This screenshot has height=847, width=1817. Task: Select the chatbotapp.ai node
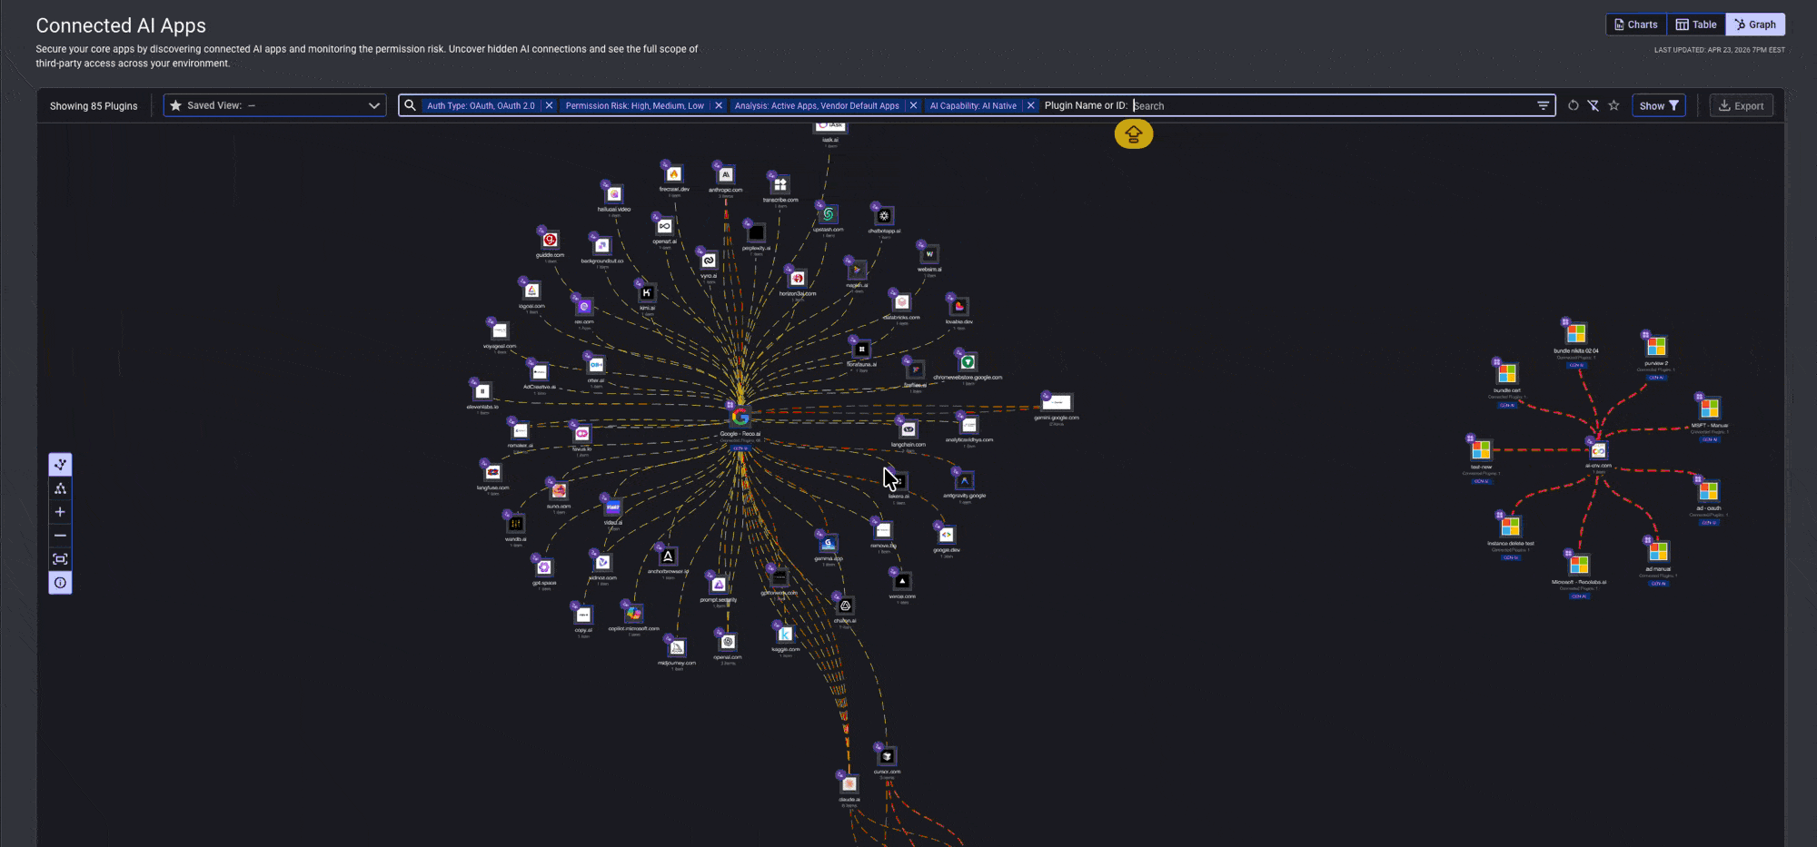tap(884, 216)
